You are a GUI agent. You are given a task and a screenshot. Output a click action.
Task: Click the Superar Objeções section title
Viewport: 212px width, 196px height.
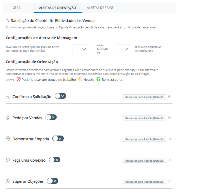[28, 181]
